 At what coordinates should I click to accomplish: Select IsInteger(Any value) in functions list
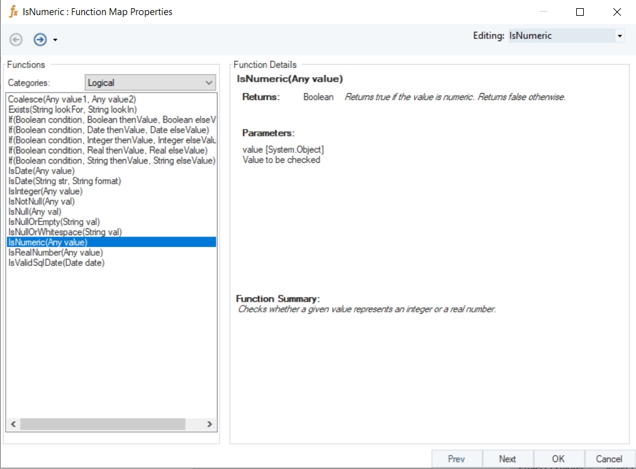point(45,191)
